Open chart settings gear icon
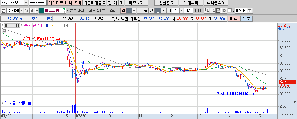The width and height of the screenshot is (297, 119). click(224, 11)
